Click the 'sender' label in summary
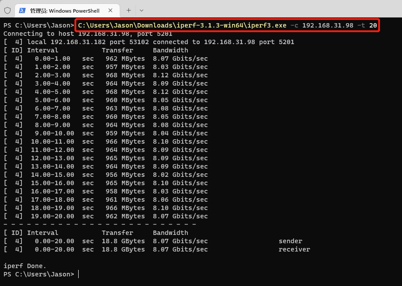The height and width of the screenshot is (286, 402). point(290,241)
